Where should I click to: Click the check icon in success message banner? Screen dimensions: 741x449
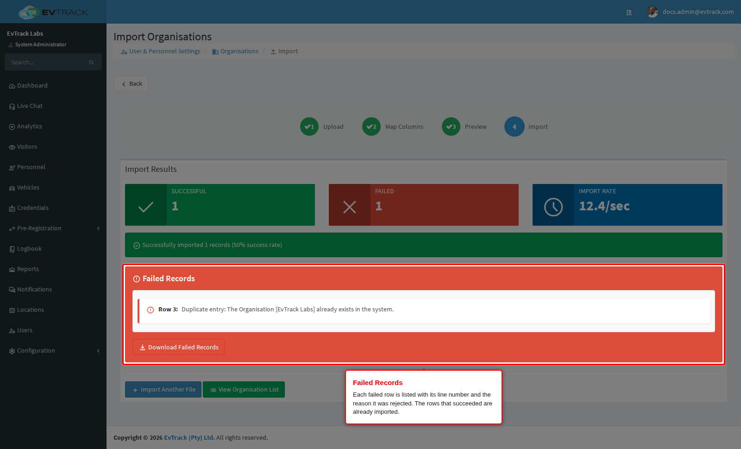(x=137, y=246)
